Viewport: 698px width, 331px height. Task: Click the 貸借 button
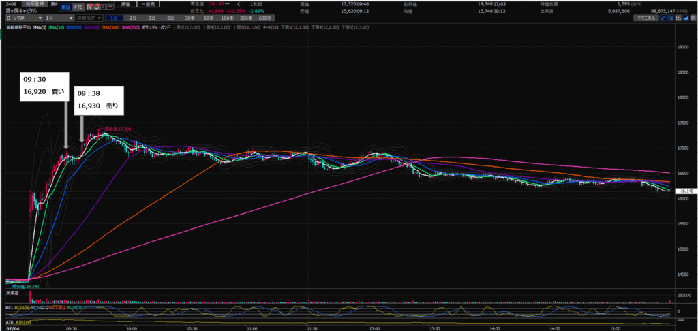click(x=125, y=3)
